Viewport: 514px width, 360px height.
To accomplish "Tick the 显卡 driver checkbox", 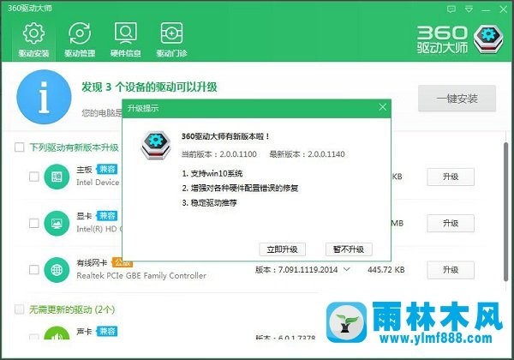I will (34, 223).
